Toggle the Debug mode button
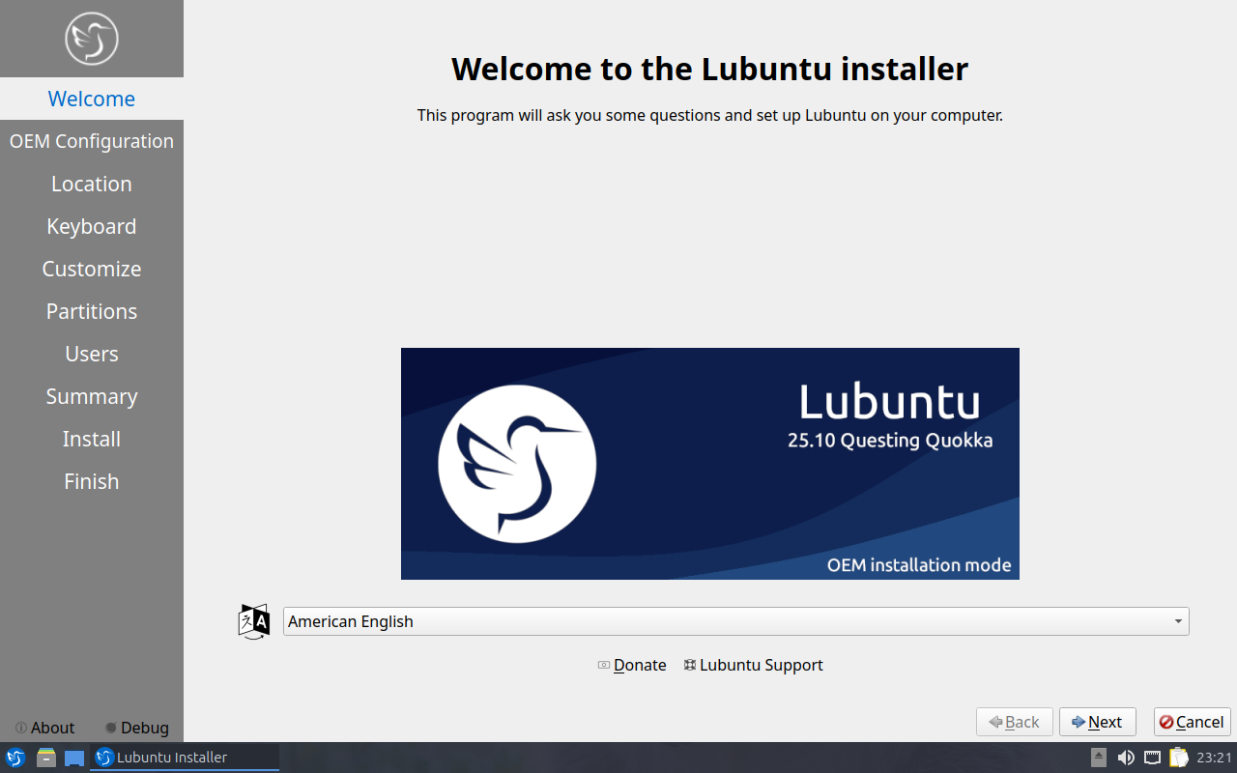Screen dimensions: 1237x773 137,728
